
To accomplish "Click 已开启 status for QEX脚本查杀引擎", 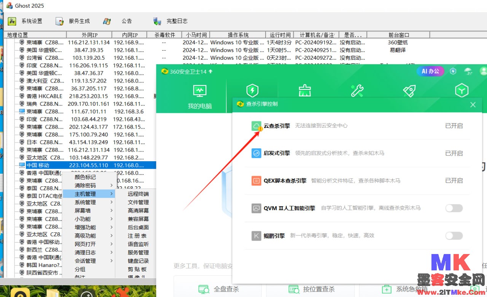I will pos(454,181).
